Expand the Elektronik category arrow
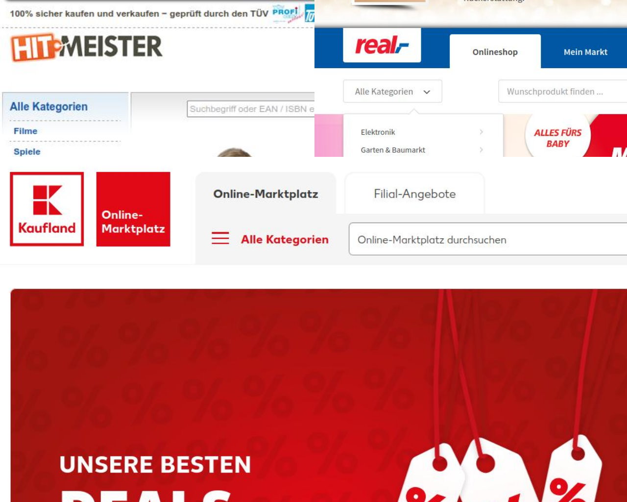 [x=481, y=132]
